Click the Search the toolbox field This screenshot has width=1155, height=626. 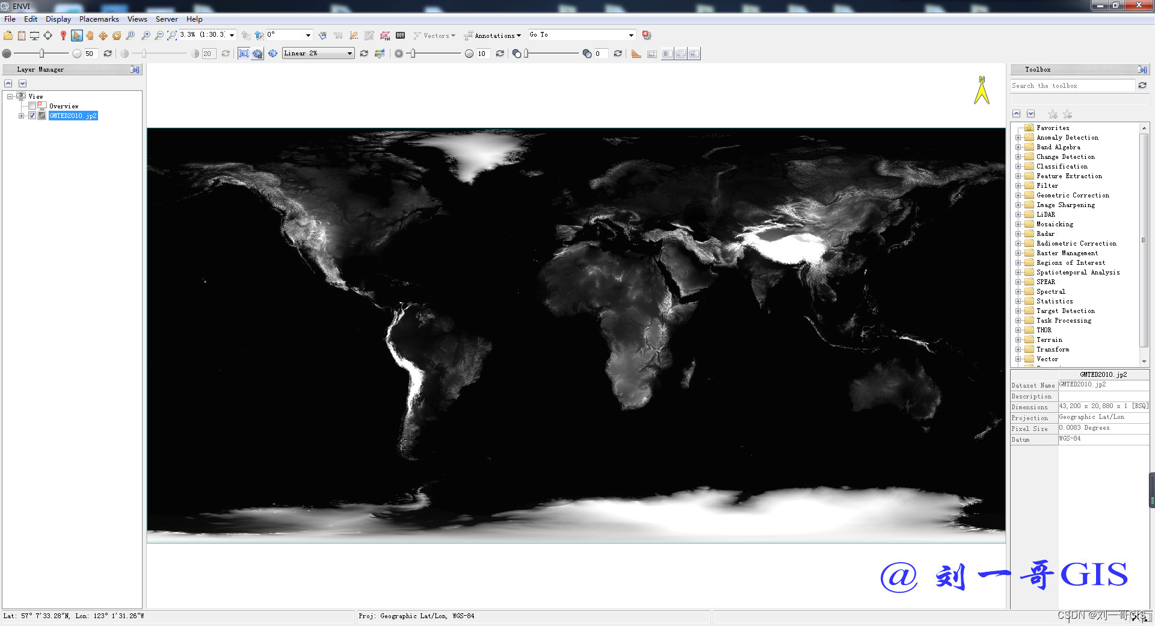(1072, 86)
